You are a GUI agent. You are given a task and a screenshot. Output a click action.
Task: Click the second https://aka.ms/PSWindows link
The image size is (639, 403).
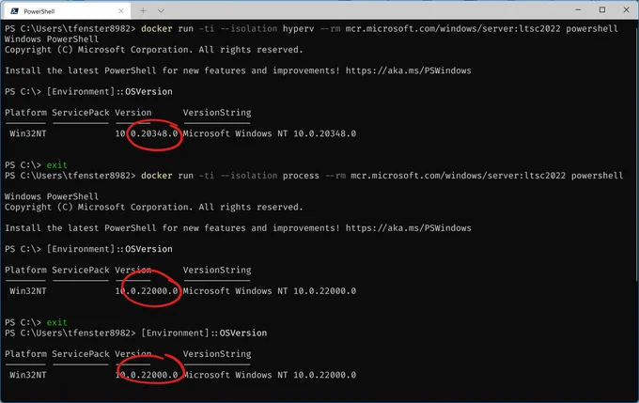[409, 227]
